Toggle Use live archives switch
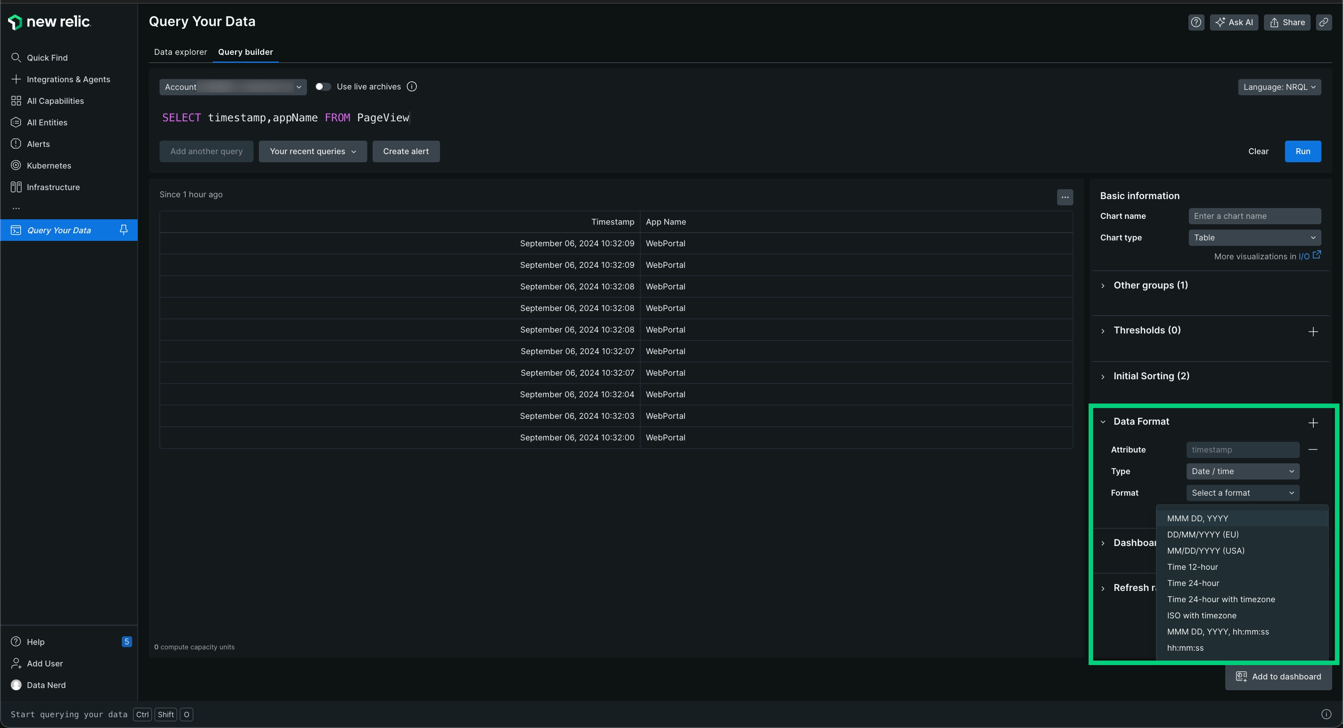 (323, 86)
